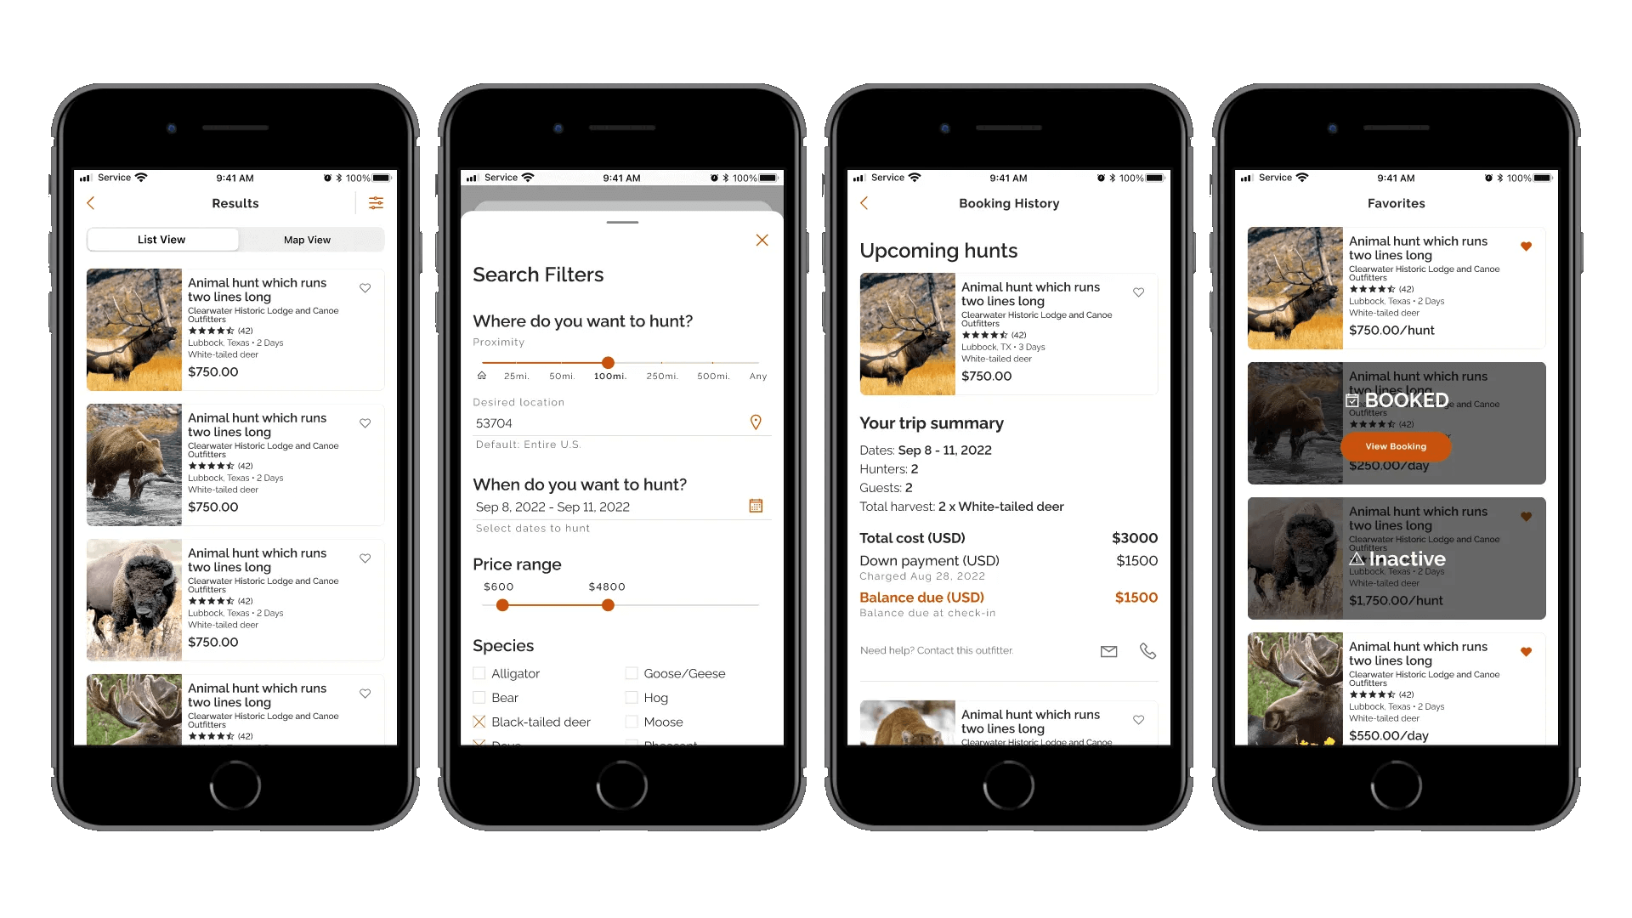Switch to Map View tab in results
Screen dimensions: 1632x918
[307, 243]
